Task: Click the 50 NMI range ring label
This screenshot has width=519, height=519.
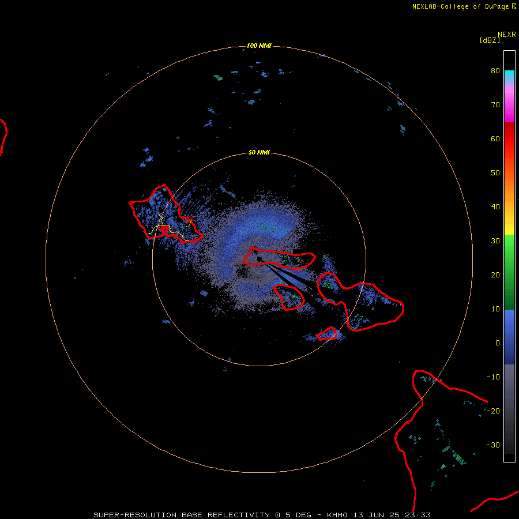Action: tap(259, 153)
